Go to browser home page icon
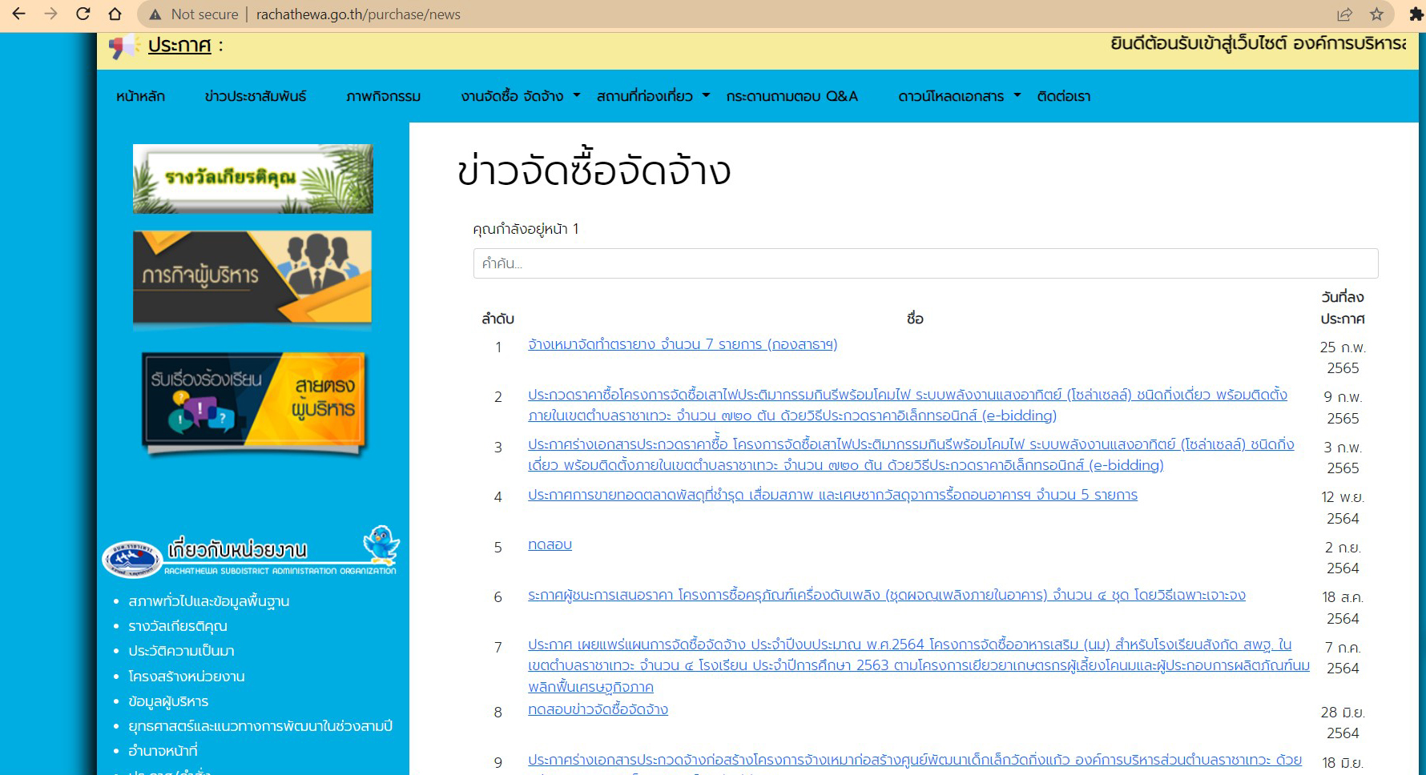 (x=115, y=14)
